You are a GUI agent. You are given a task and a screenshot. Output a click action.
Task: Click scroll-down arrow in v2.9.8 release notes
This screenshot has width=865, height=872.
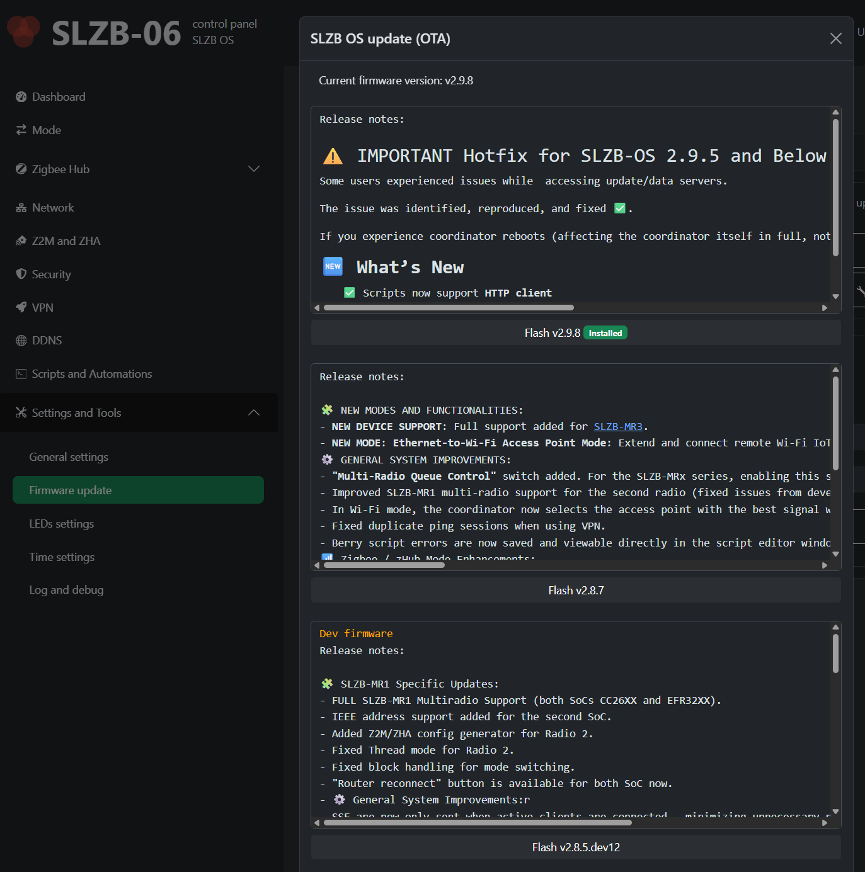[x=836, y=297]
